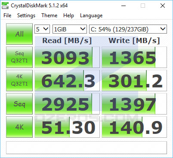Image resolution: width=173 pixels, height=158 pixels.
Task: Open the Language menu
Action: coord(91,15)
